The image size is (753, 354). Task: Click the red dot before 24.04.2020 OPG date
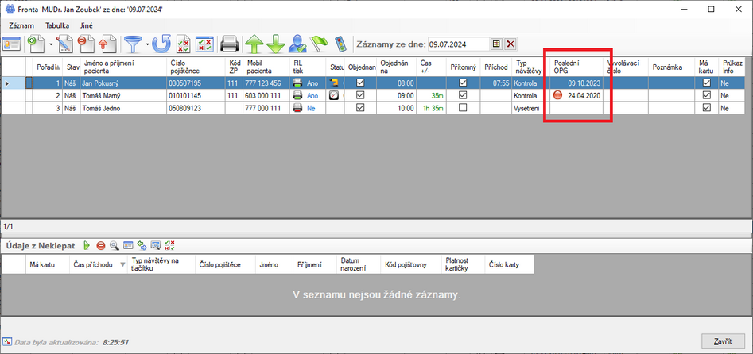(x=557, y=95)
